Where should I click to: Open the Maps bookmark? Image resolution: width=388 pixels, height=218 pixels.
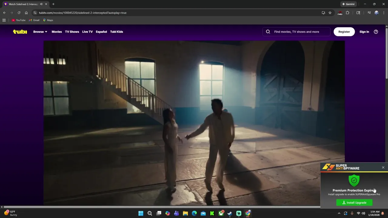(48, 20)
